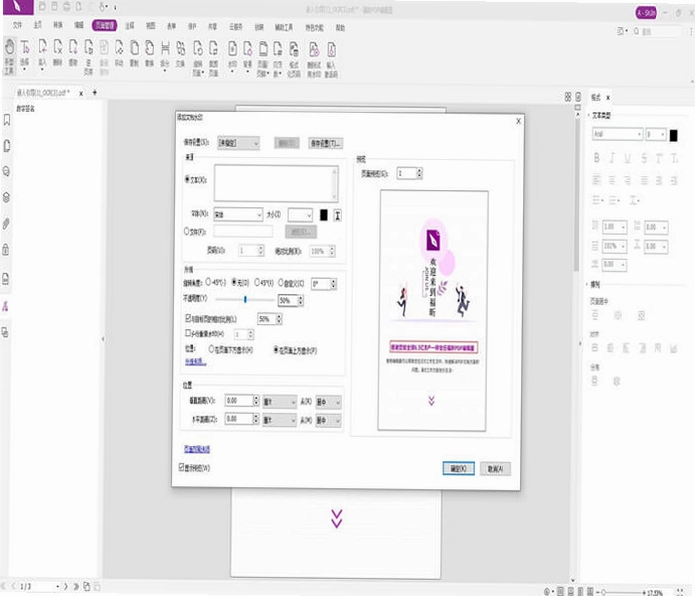Open the Digital Signatures panel icon in sidebar
The image size is (695, 596).
point(5,306)
